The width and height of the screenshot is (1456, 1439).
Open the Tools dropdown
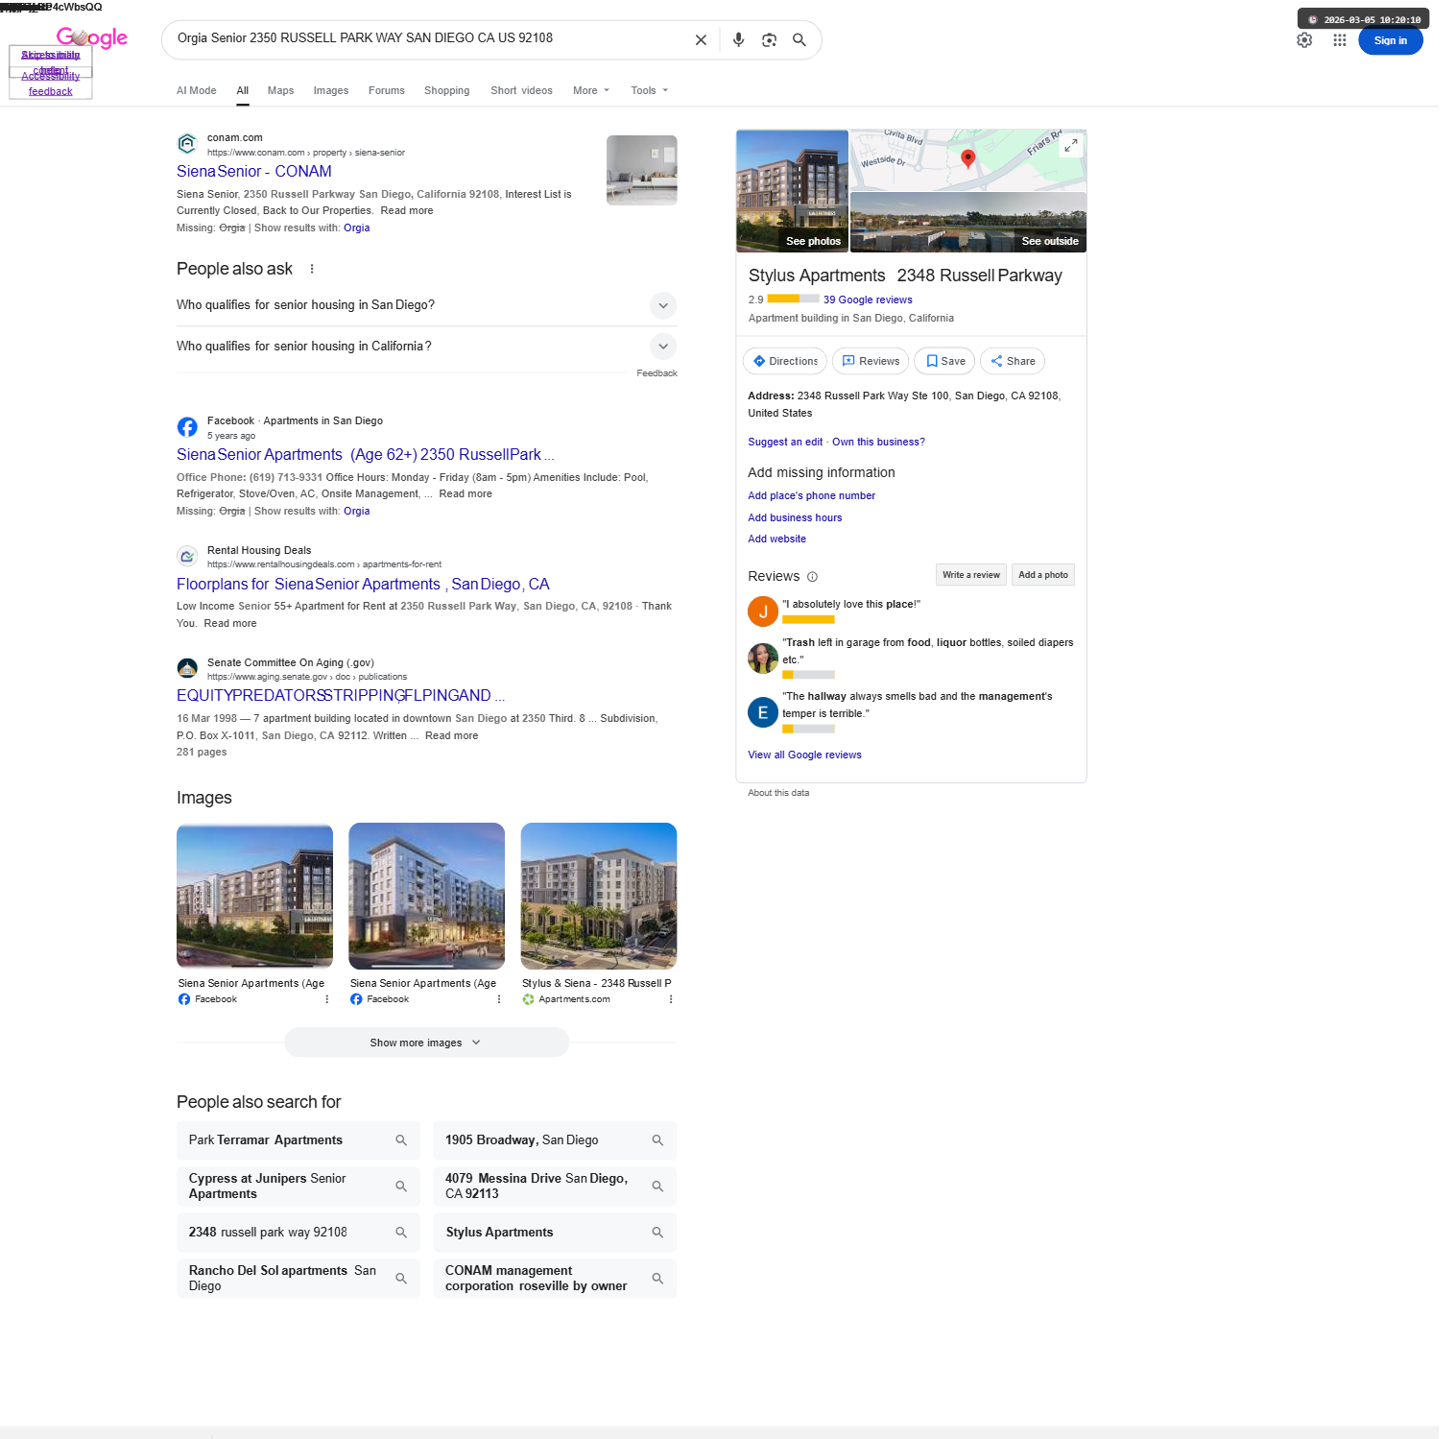[x=649, y=91]
